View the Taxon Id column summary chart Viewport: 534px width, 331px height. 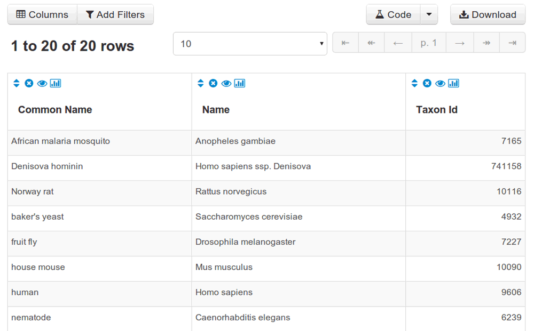(453, 83)
